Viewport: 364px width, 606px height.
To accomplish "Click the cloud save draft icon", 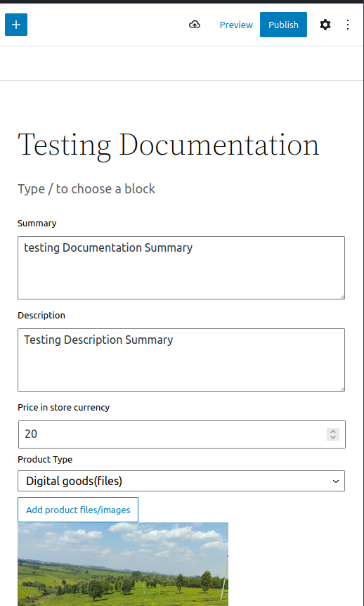I will click(x=195, y=25).
